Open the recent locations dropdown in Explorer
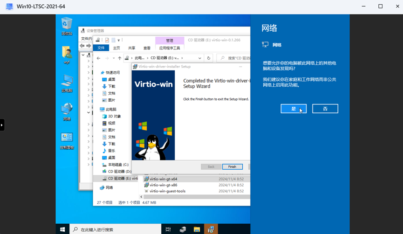Viewport: 403px width, 234px height. pos(114,58)
